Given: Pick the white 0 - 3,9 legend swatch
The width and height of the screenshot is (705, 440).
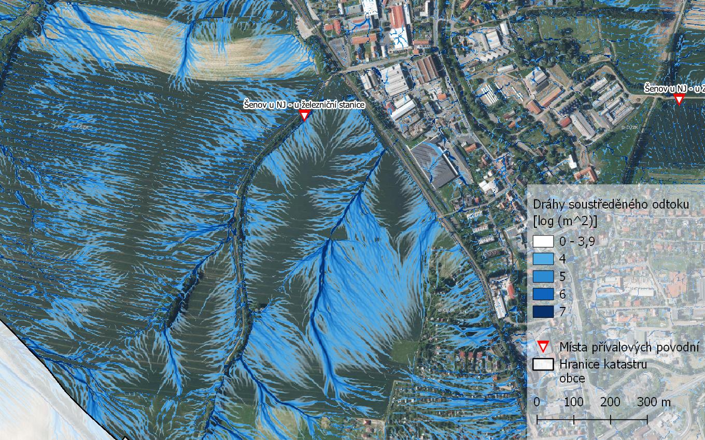Looking at the screenshot, I should [543, 241].
